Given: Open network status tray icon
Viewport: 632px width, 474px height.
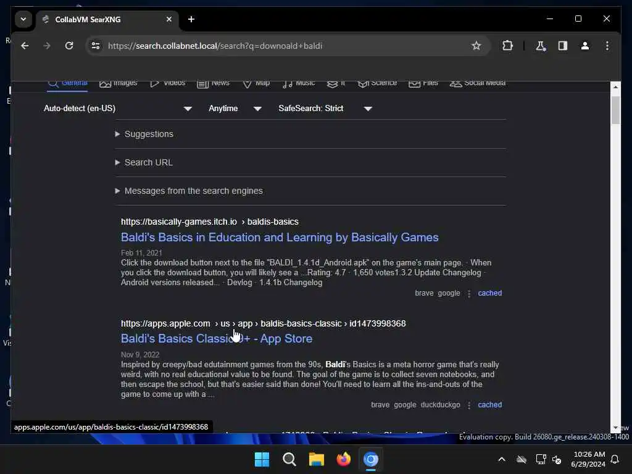Looking at the screenshot, I should click(541, 459).
